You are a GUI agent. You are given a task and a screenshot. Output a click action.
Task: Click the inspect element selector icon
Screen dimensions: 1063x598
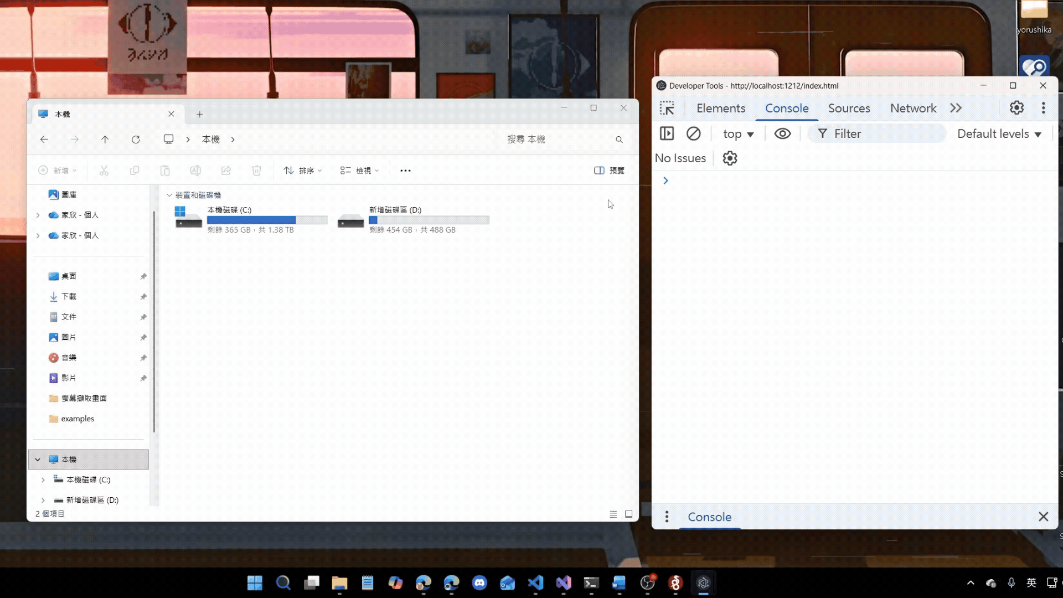click(667, 108)
